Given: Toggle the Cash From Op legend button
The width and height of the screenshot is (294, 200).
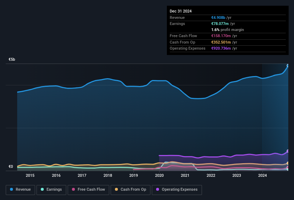Looking at the screenshot, I should (x=130, y=190).
